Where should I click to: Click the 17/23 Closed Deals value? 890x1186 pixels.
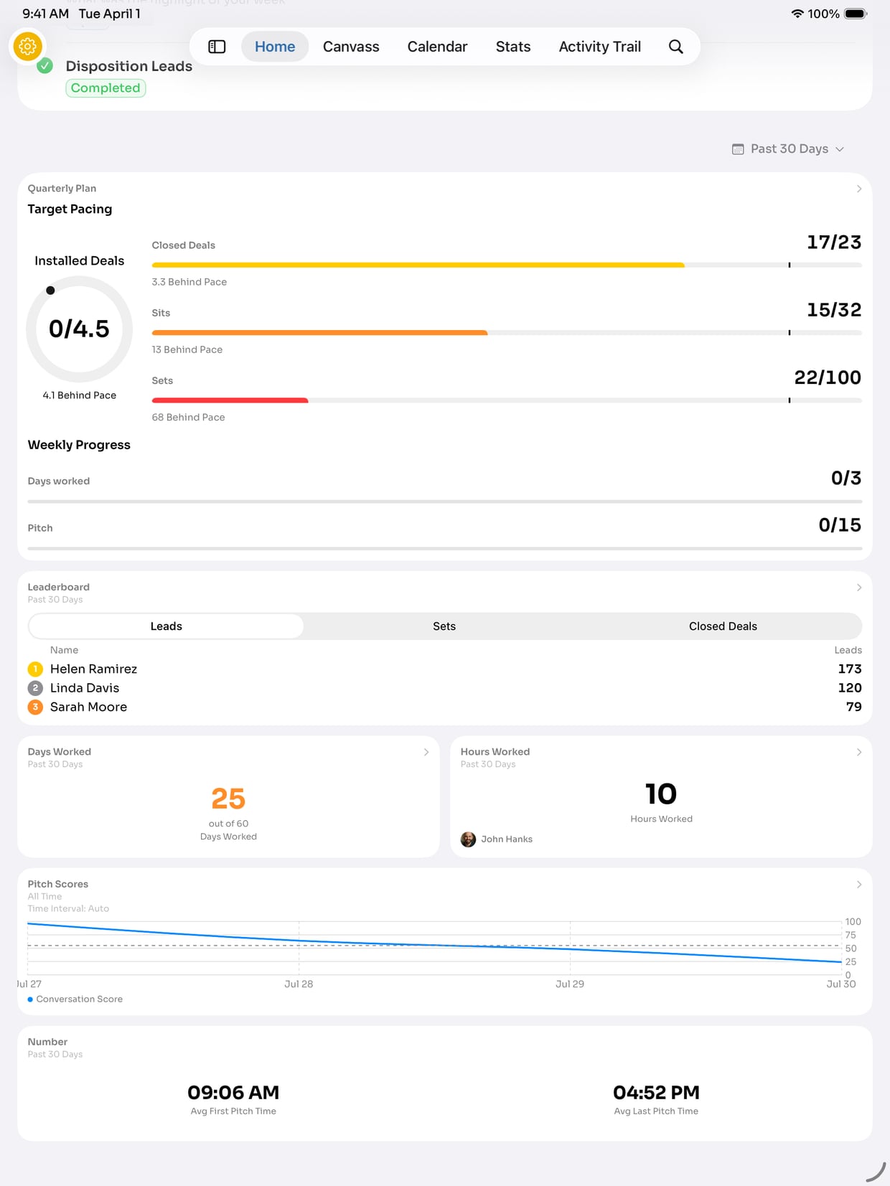[x=834, y=243]
